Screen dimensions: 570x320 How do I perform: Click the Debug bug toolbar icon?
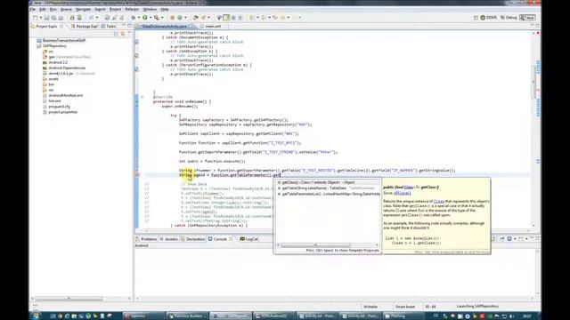[134, 18]
